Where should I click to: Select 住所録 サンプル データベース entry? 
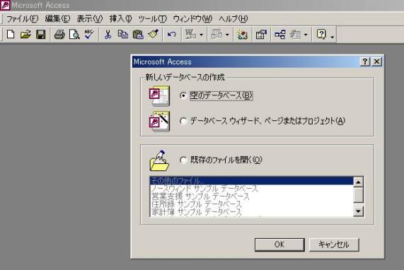[x=251, y=204]
